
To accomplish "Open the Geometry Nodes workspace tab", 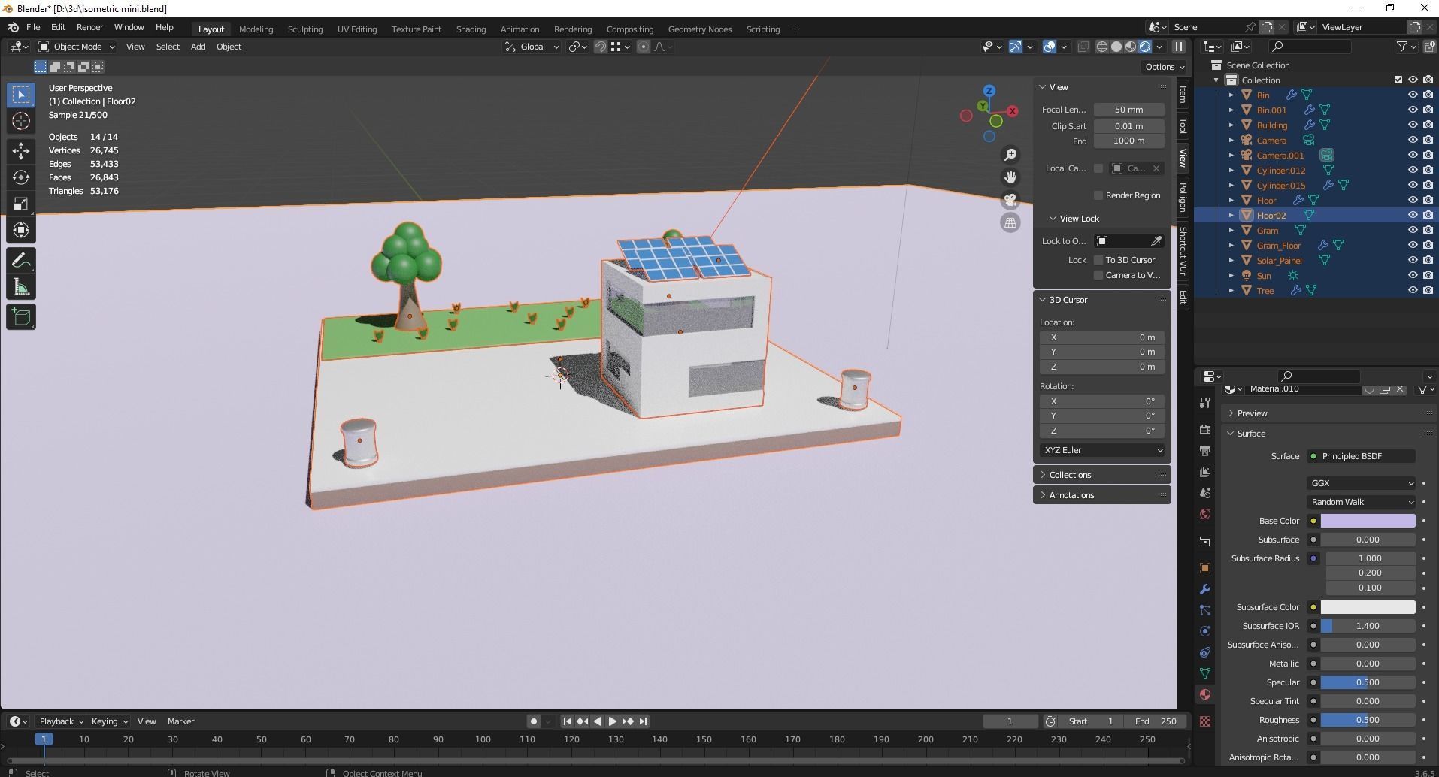I will 699,29.
